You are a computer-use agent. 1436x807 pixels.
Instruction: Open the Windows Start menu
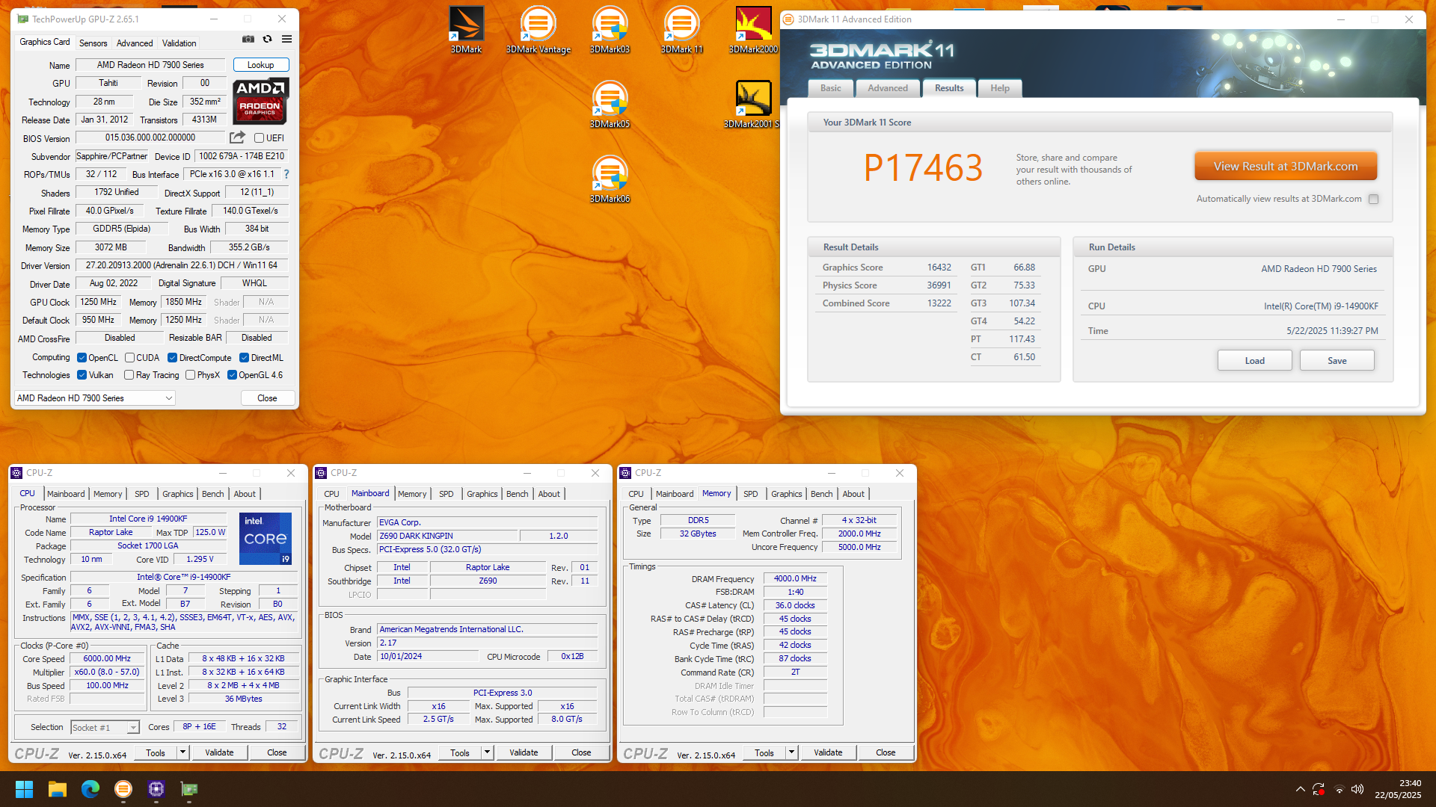click(x=24, y=789)
